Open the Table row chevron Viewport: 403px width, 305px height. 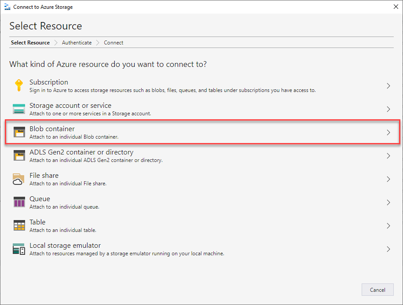pyautogui.click(x=388, y=226)
